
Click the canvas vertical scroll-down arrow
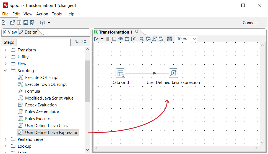click(262, 142)
